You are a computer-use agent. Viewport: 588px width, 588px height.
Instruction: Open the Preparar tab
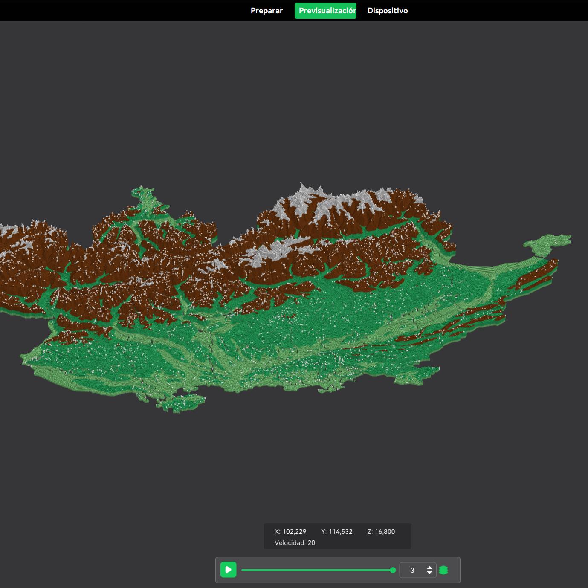[x=266, y=11]
